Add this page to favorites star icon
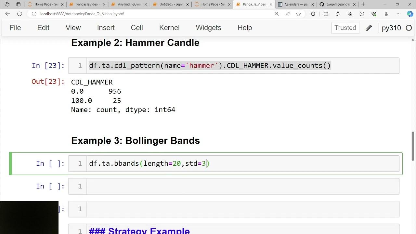 (298, 14)
